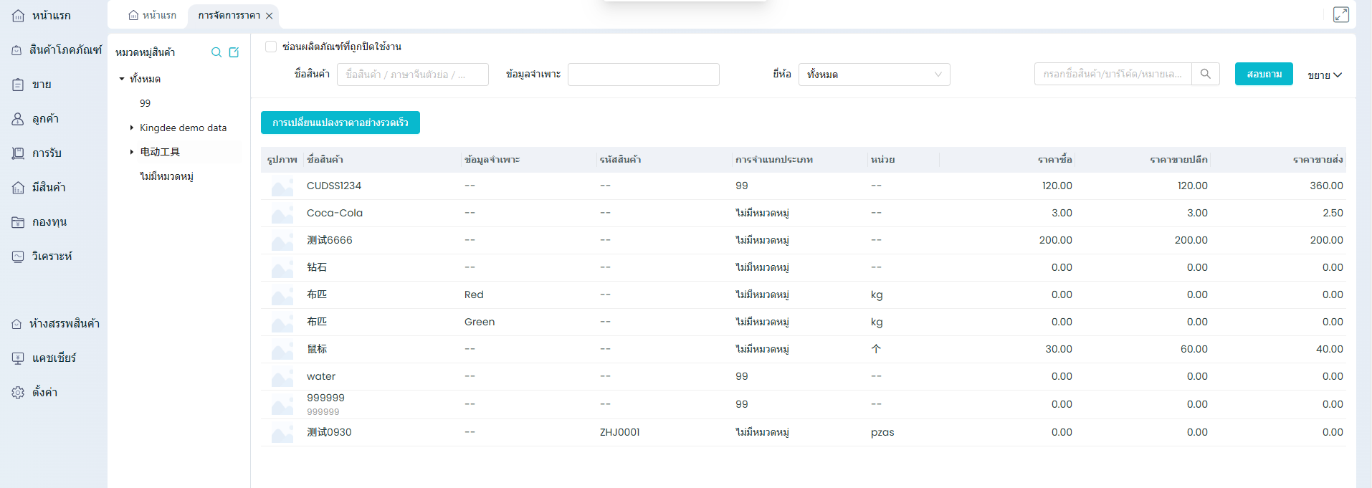
Task: Click the ชื่อสินค้า product name input field
Action: click(x=412, y=75)
